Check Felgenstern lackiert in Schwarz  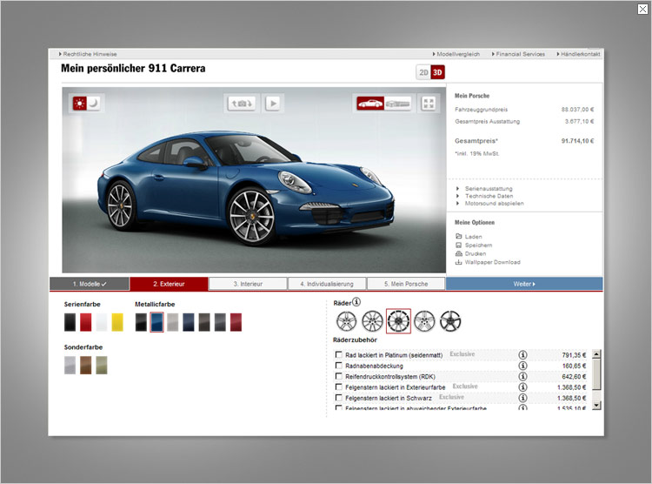coord(339,398)
